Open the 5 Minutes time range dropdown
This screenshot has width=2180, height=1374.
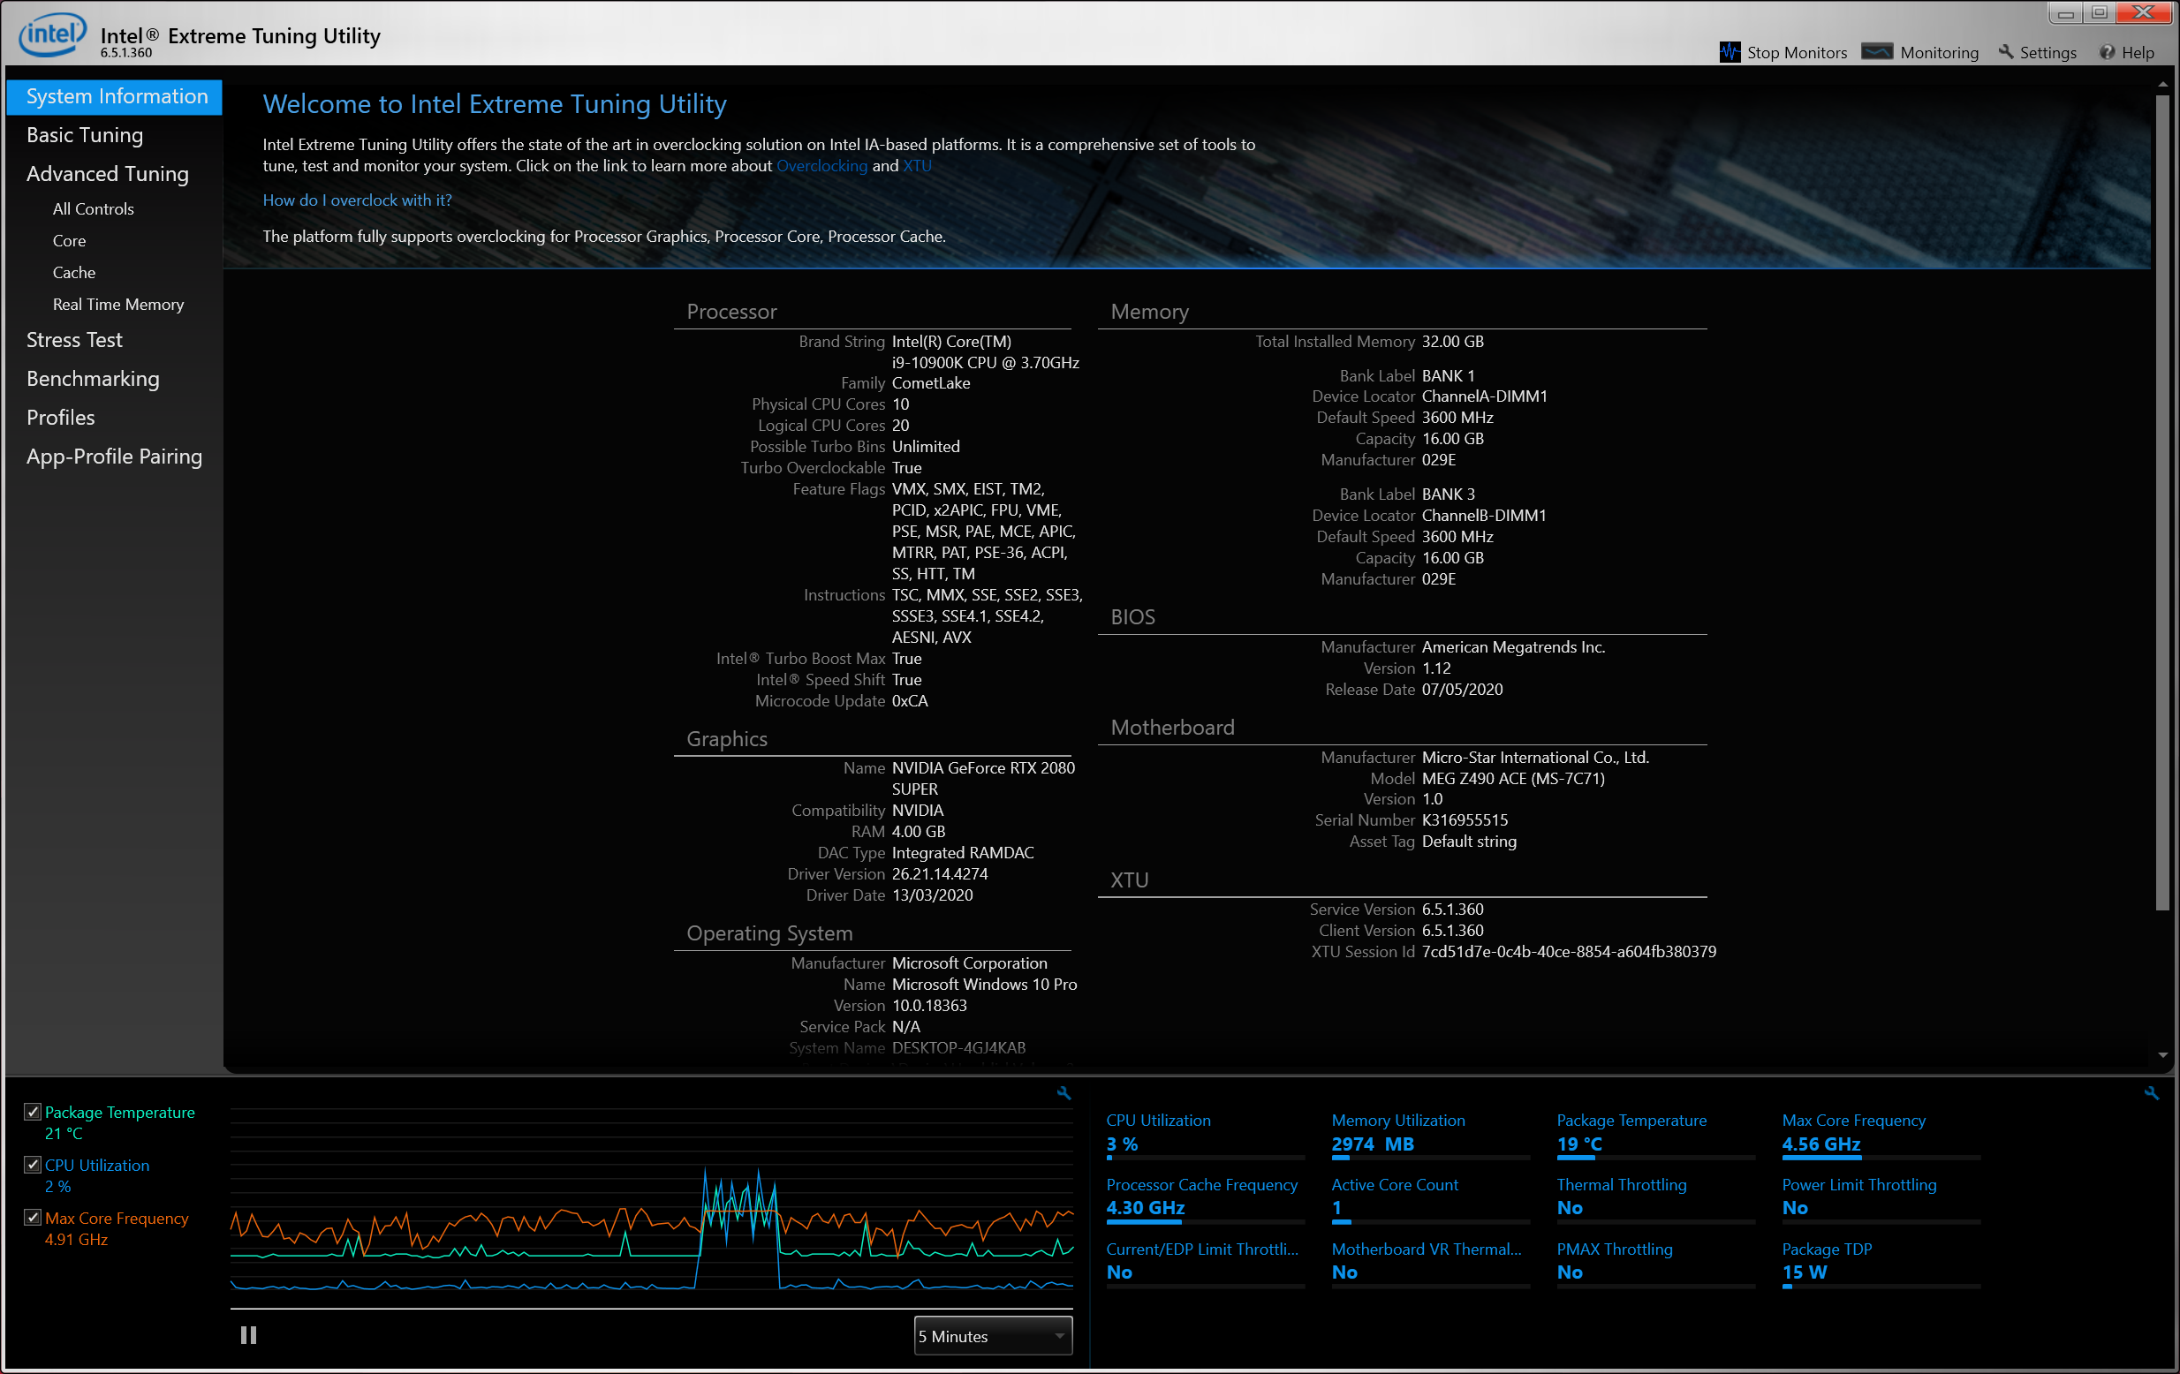[x=993, y=1336]
